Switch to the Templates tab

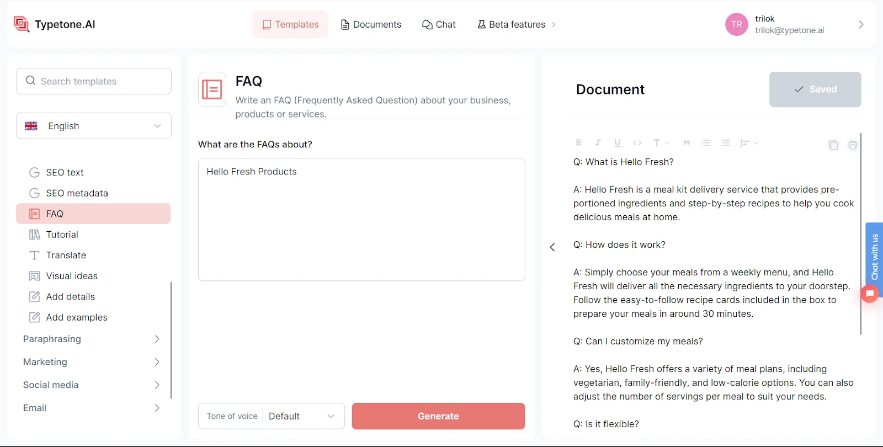click(290, 24)
